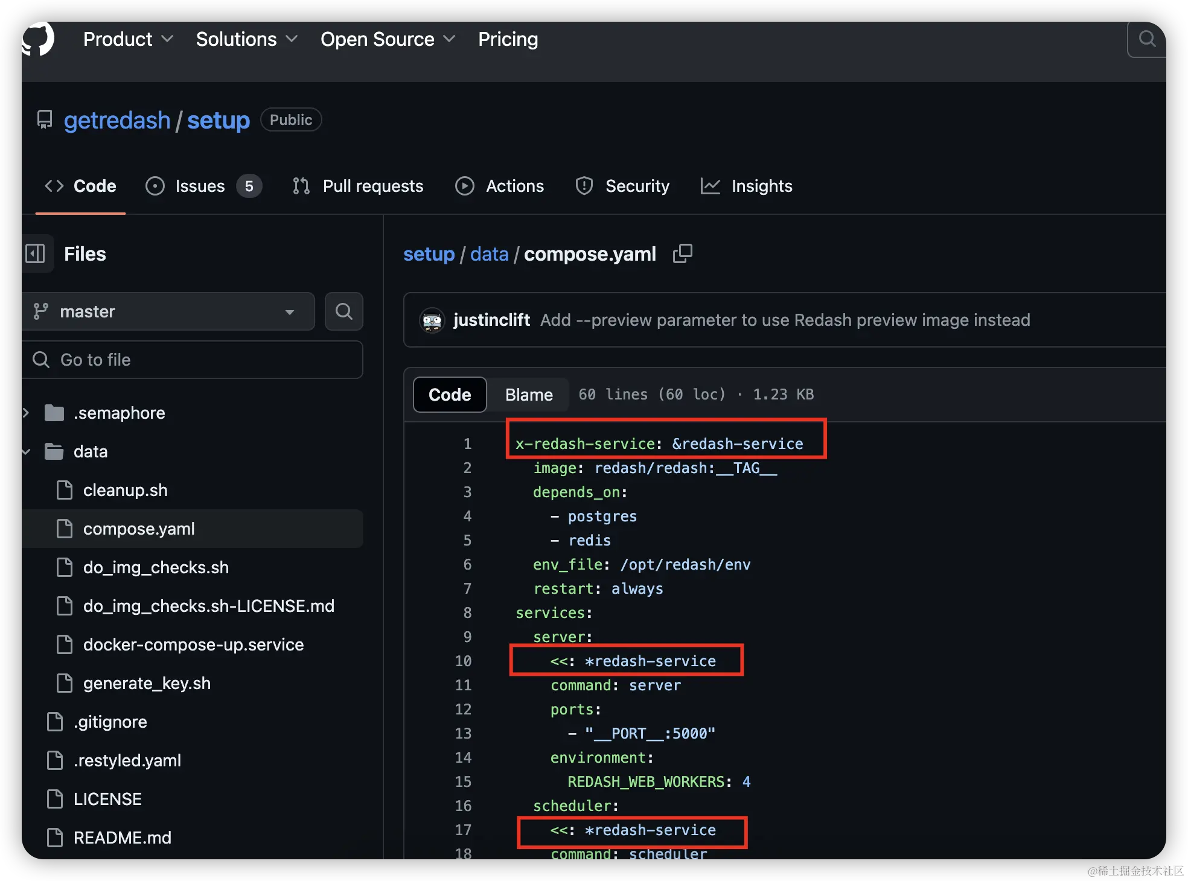This screenshot has height=881, width=1188.
Task: Click the file search magnifier beside branch selector
Action: pyautogui.click(x=343, y=311)
